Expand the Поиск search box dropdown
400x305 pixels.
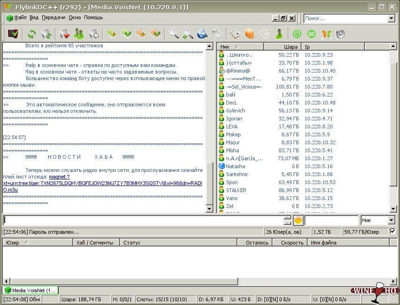[391, 19]
